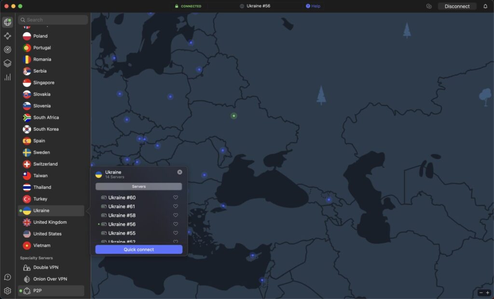Click the Quick connect button

click(x=138, y=249)
